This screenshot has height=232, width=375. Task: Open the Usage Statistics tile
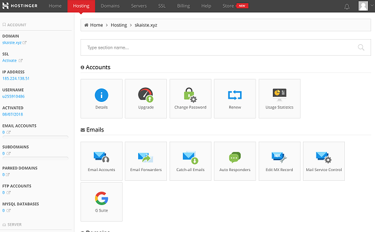click(x=279, y=99)
